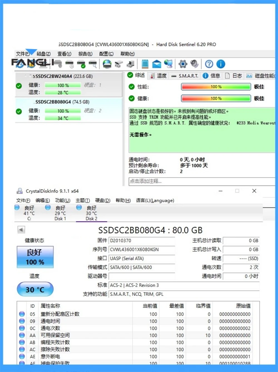Click the 多于 1000 天 remaining lifetime value

coord(194,165)
